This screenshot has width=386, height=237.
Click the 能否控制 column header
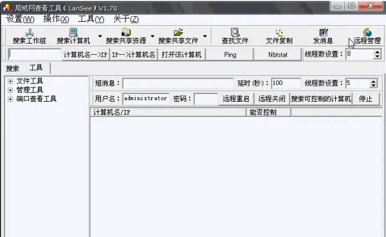tap(268, 112)
